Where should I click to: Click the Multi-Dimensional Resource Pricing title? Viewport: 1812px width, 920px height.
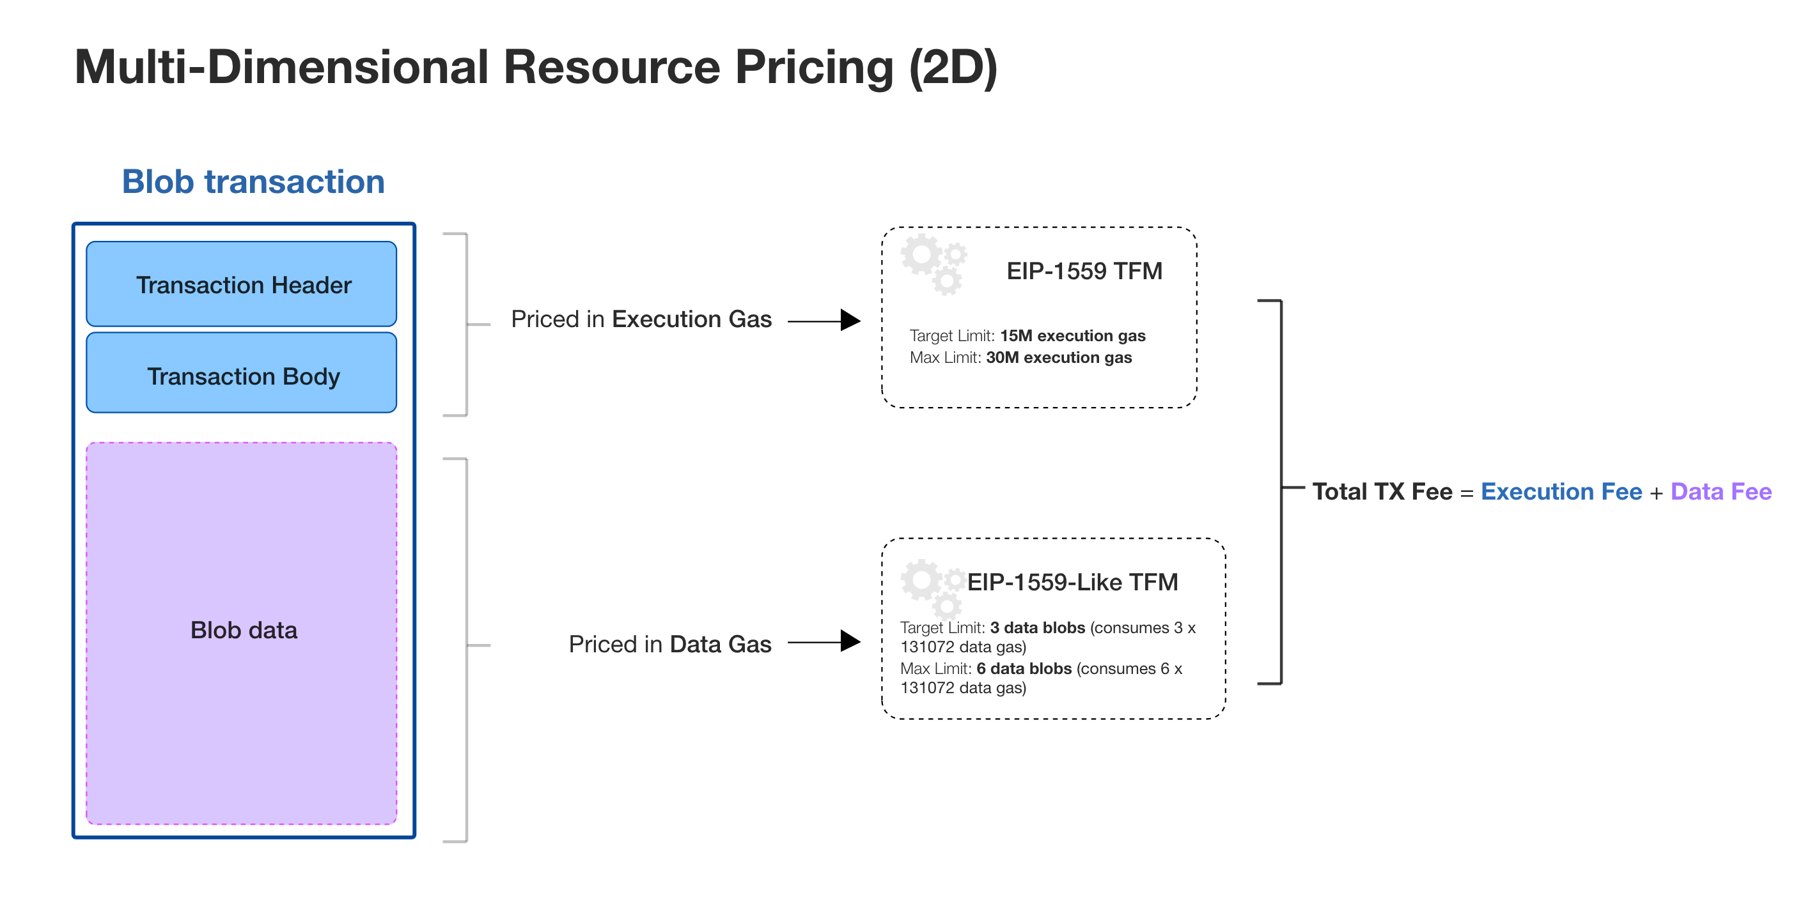tap(535, 68)
